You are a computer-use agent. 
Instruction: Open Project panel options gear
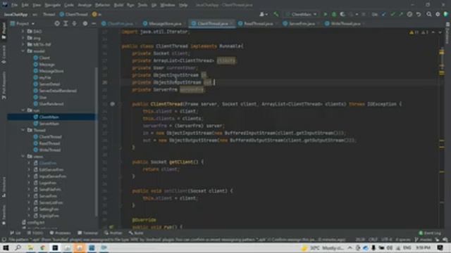pos(85,23)
